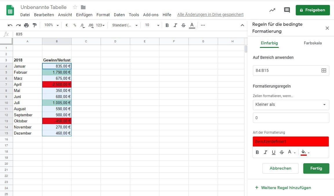Image resolution: width=334 pixels, height=196 pixels.
Task: Open the font size 10 dropdown
Action: tap(152, 25)
